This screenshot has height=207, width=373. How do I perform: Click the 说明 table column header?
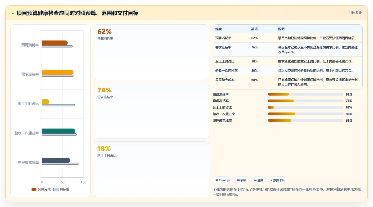click(281, 29)
